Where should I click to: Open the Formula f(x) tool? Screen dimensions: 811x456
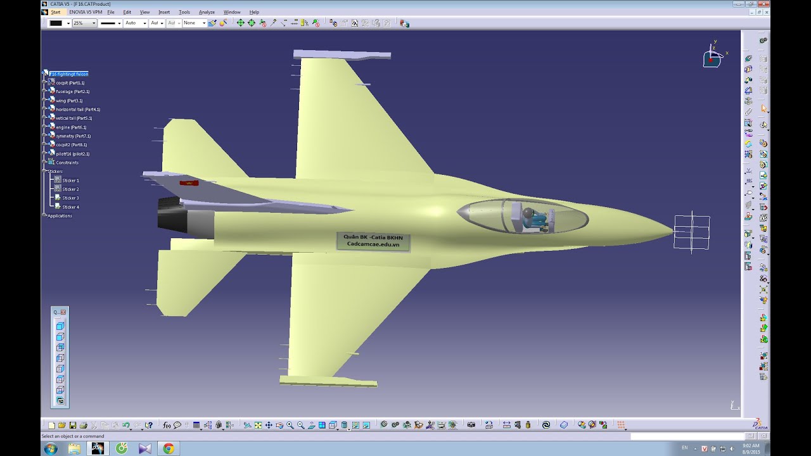point(167,425)
